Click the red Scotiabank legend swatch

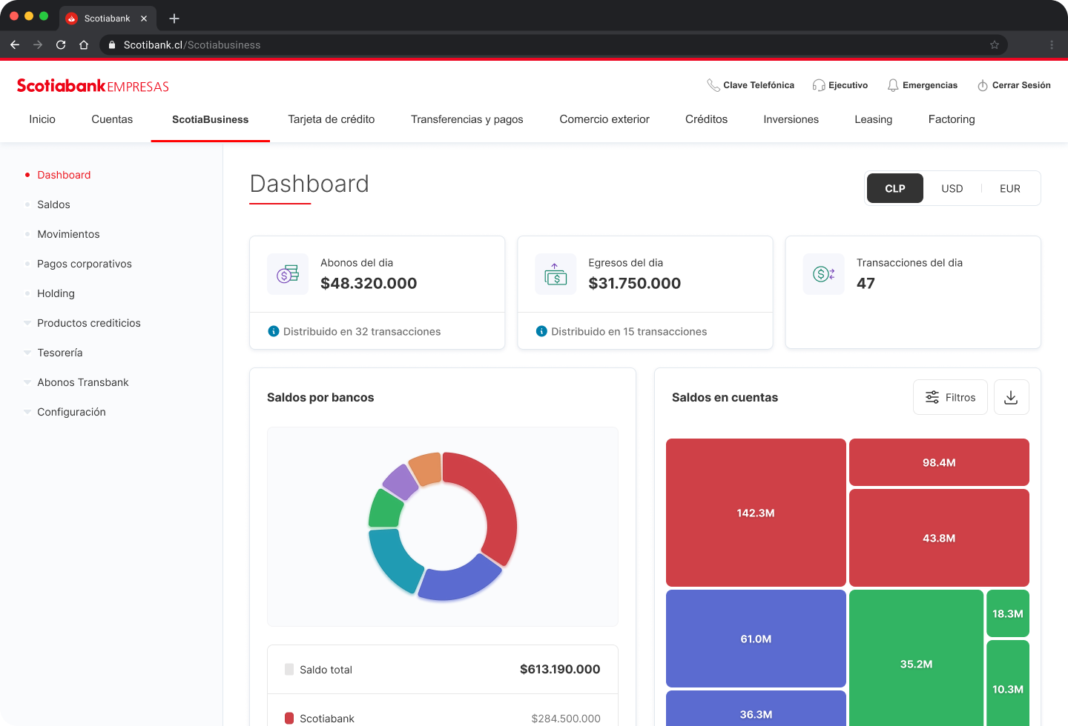pos(289,718)
